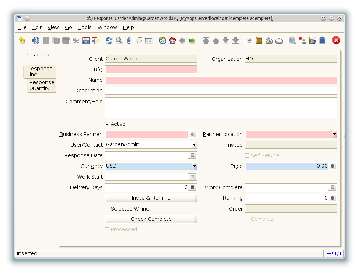
Task: Click the Undo changes toolbar icon
Action: coord(22,40)
